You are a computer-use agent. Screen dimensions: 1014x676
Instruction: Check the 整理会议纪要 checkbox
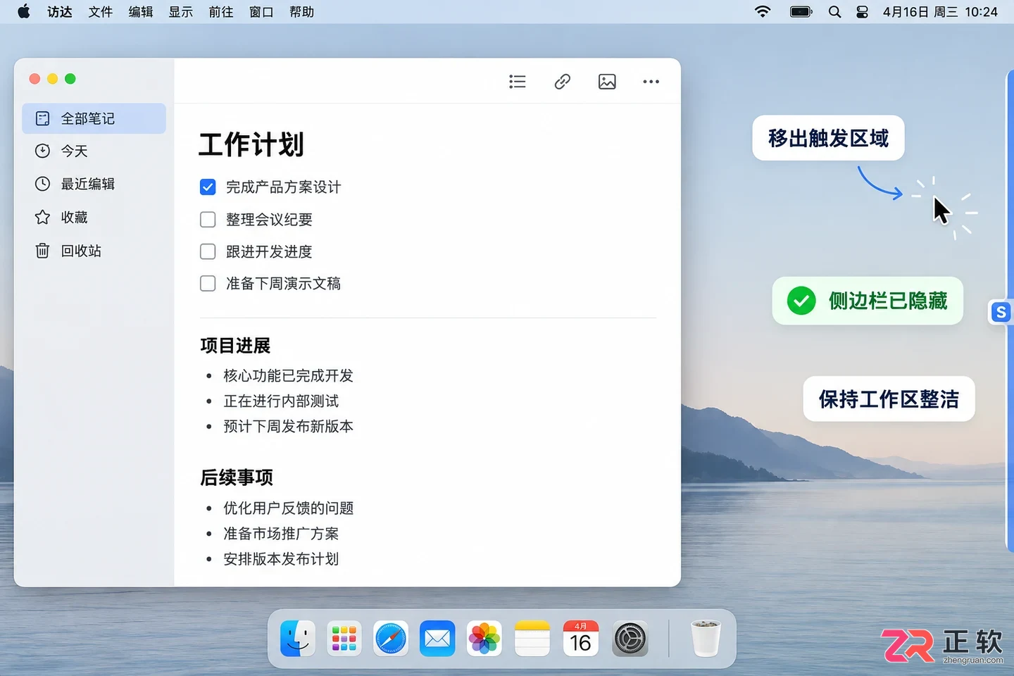pyautogui.click(x=208, y=220)
